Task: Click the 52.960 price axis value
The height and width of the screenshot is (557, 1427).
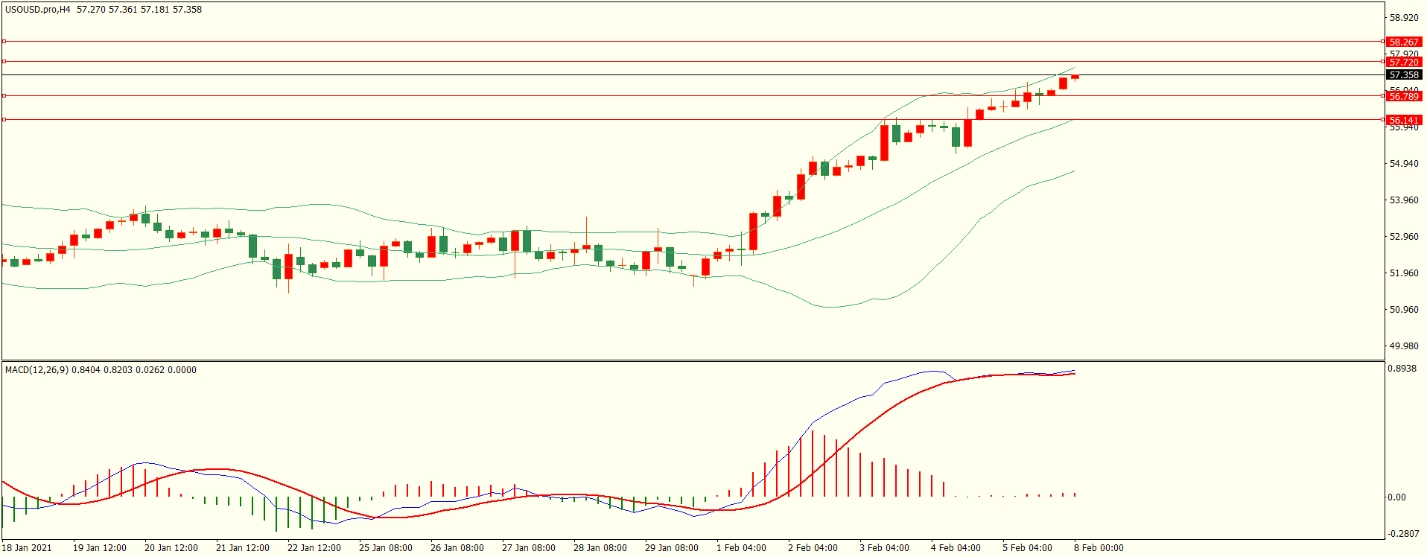Action: click(1404, 237)
